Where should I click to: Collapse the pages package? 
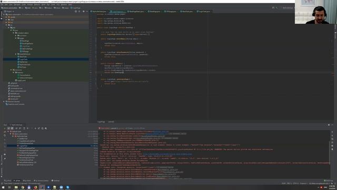pos(16,38)
